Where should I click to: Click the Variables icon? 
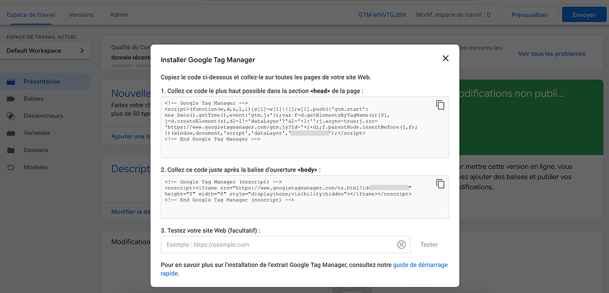tap(11, 133)
